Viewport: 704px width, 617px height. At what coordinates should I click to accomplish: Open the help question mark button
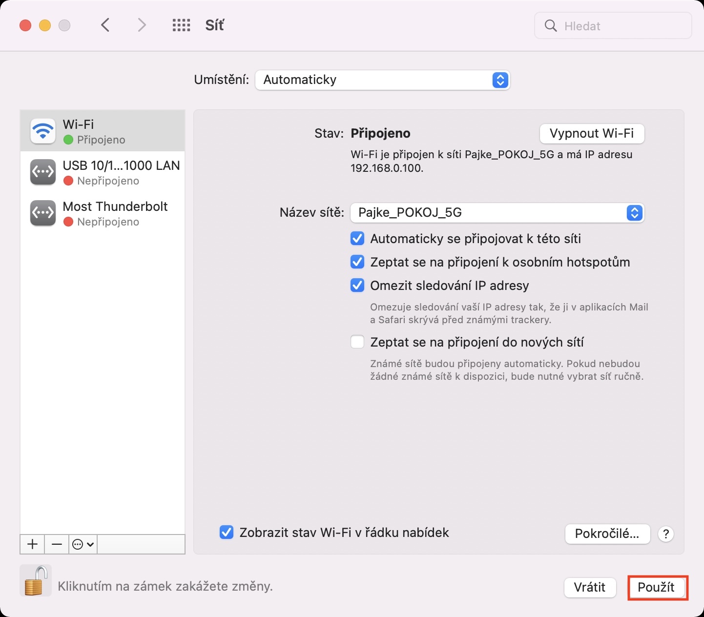point(666,534)
